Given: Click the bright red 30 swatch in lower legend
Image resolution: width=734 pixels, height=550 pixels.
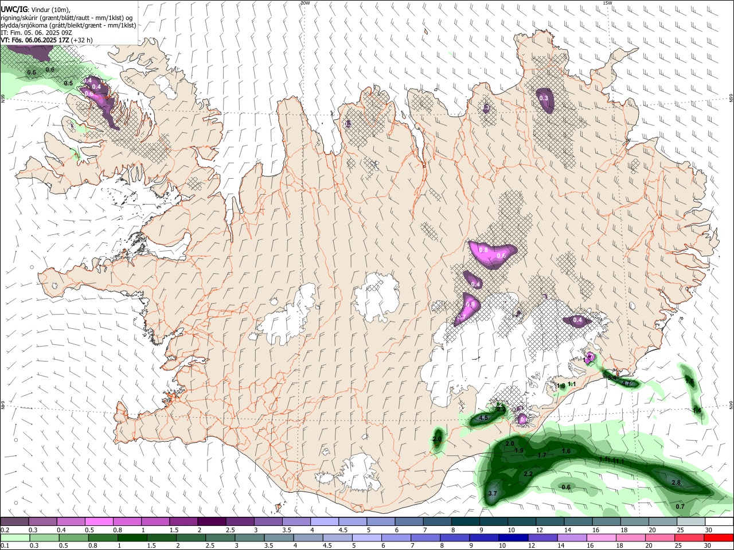Looking at the screenshot, I should click(719, 538).
